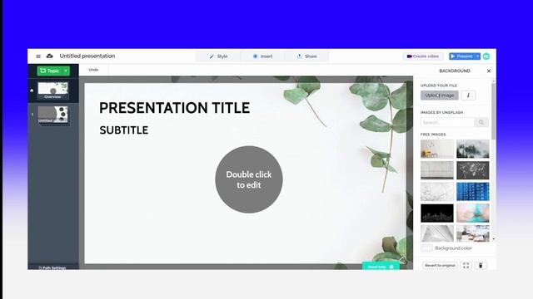Open the hamburger menu icon
The image size is (533, 299).
click(38, 56)
